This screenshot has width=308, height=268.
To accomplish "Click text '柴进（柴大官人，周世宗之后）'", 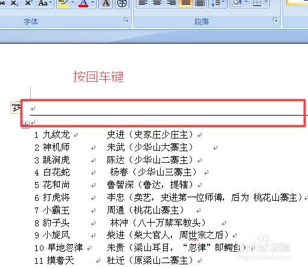I will (x=168, y=235).
